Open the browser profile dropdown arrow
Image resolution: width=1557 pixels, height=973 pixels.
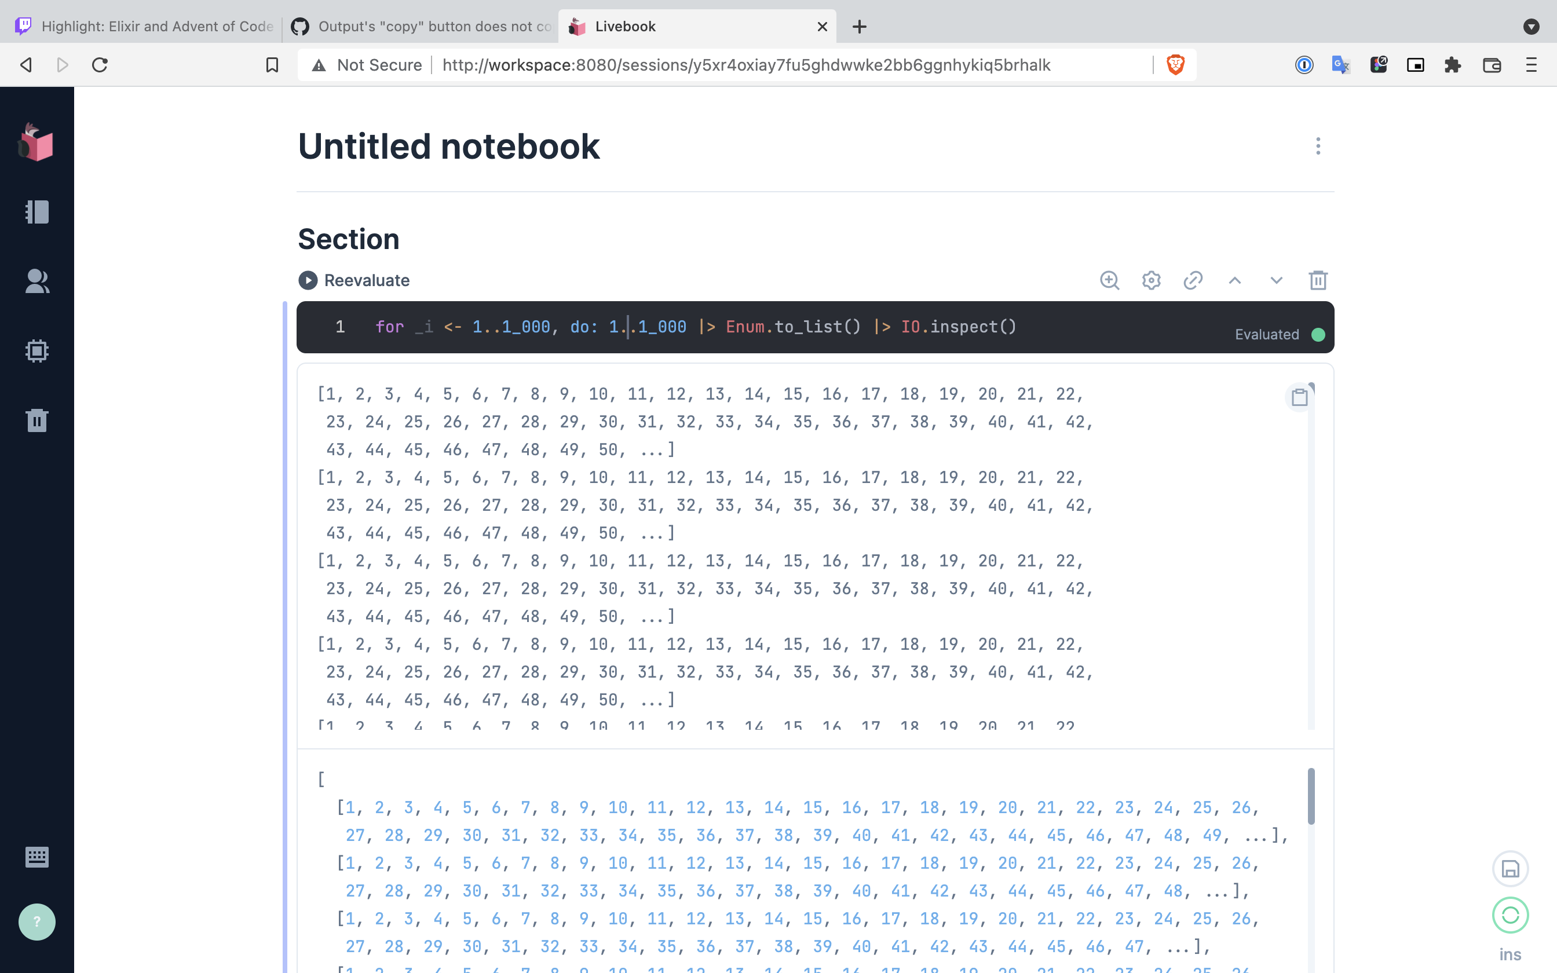(1530, 27)
